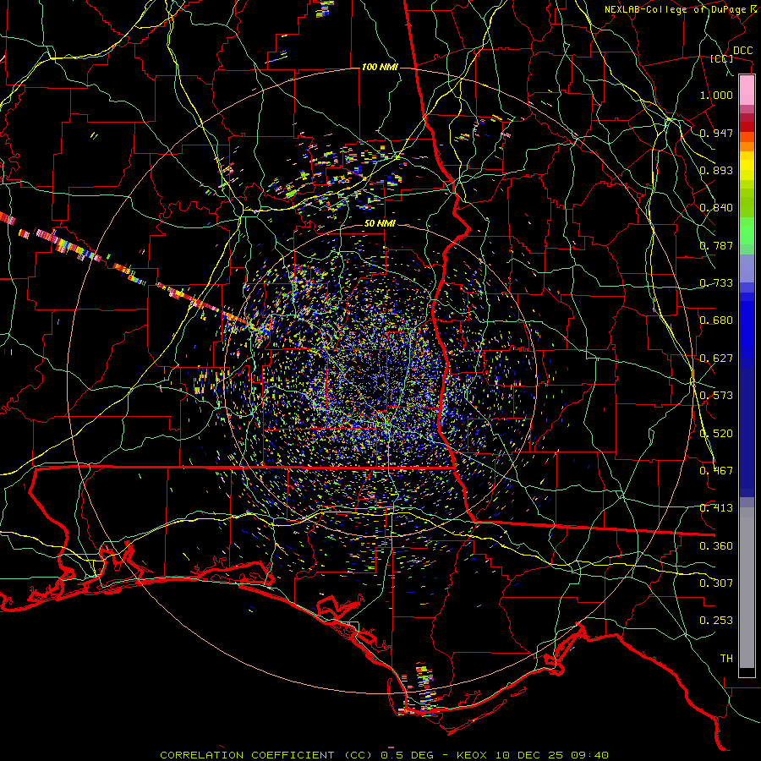Click the 1.000 color scale value
Image resolution: width=761 pixels, height=761 pixels.
(x=716, y=95)
